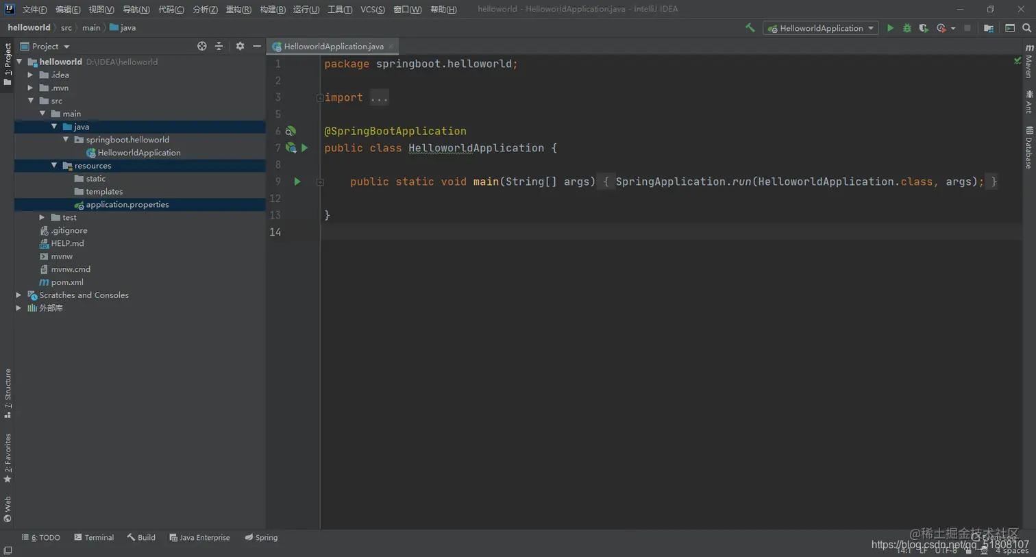Open the Java Enterprise tool window

pos(199,538)
